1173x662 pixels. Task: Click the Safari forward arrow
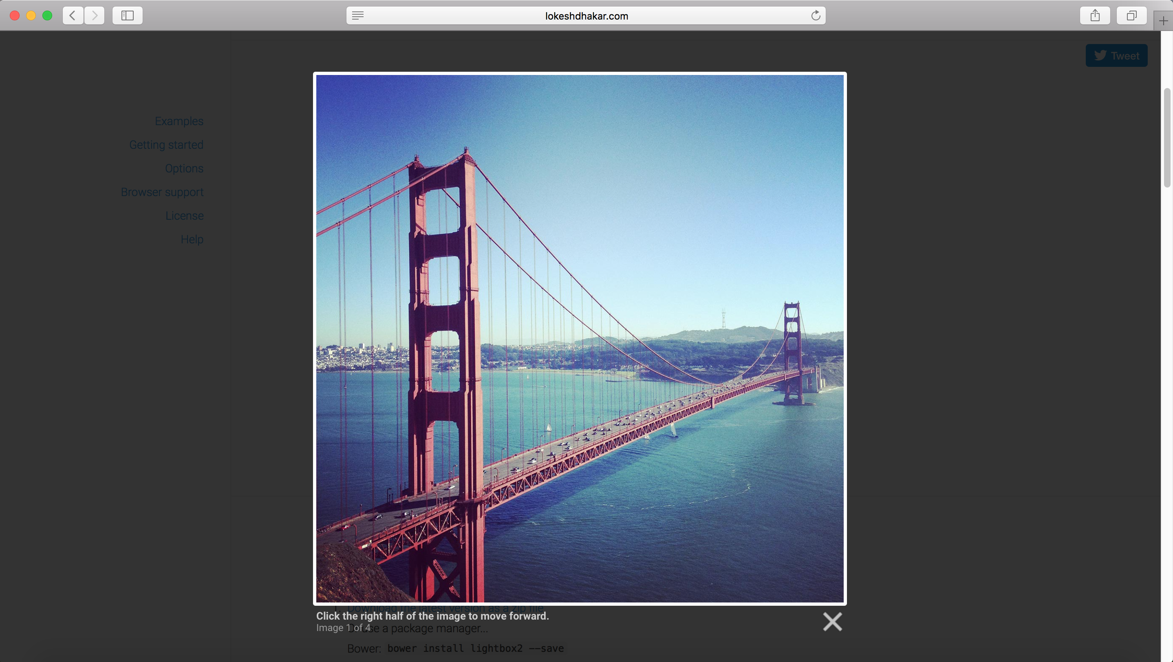click(x=94, y=15)
